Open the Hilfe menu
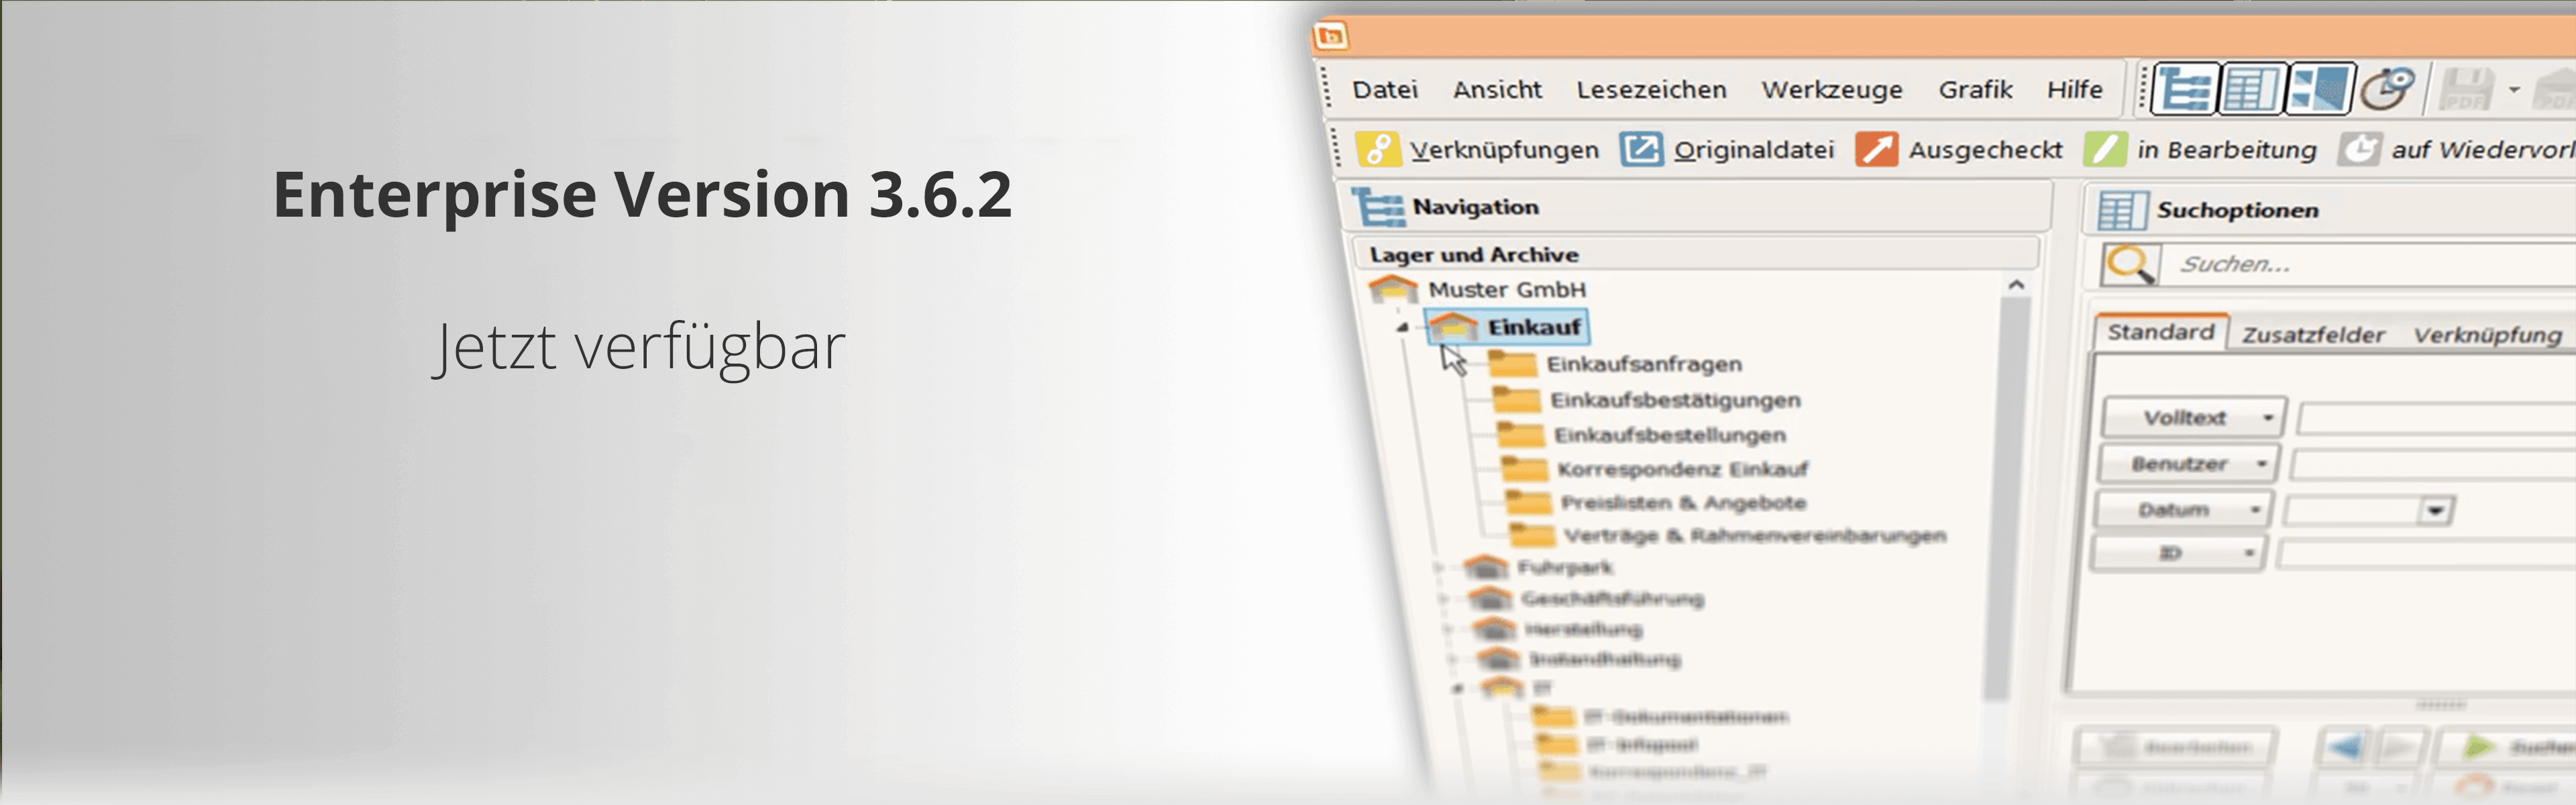This screenshot has height=805, width=2576. [2074, 90]
